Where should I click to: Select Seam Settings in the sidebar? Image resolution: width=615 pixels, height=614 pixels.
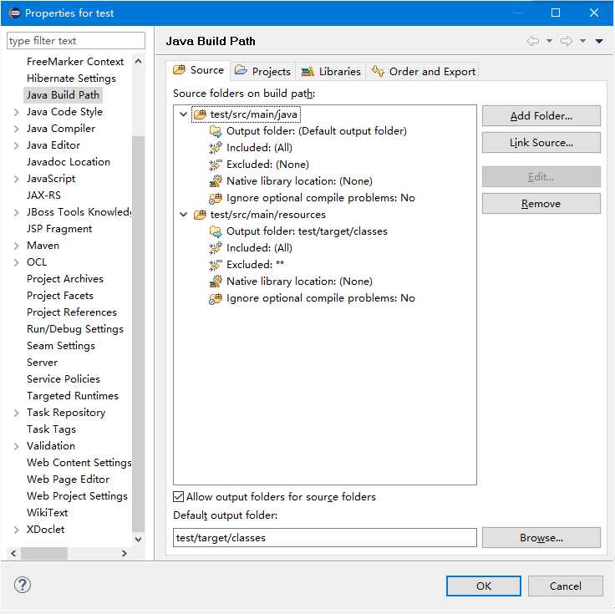pyautogui.click(x=61, y=346)
